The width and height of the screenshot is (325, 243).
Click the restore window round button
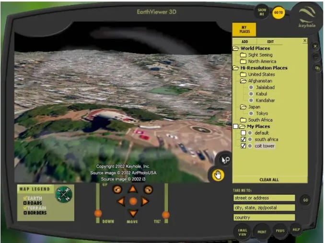coord(317,68)
